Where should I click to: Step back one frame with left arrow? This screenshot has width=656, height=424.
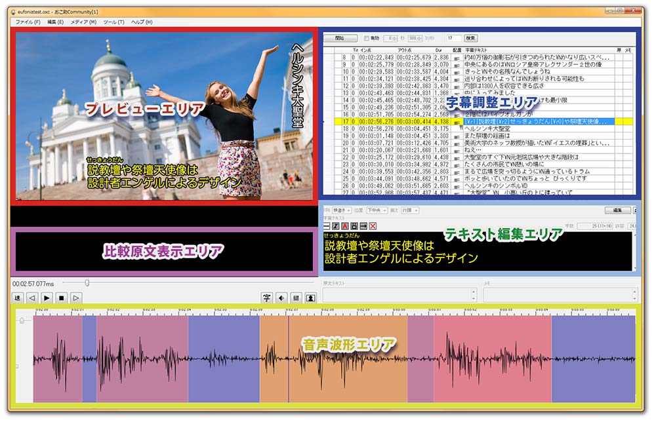(31, 298)
